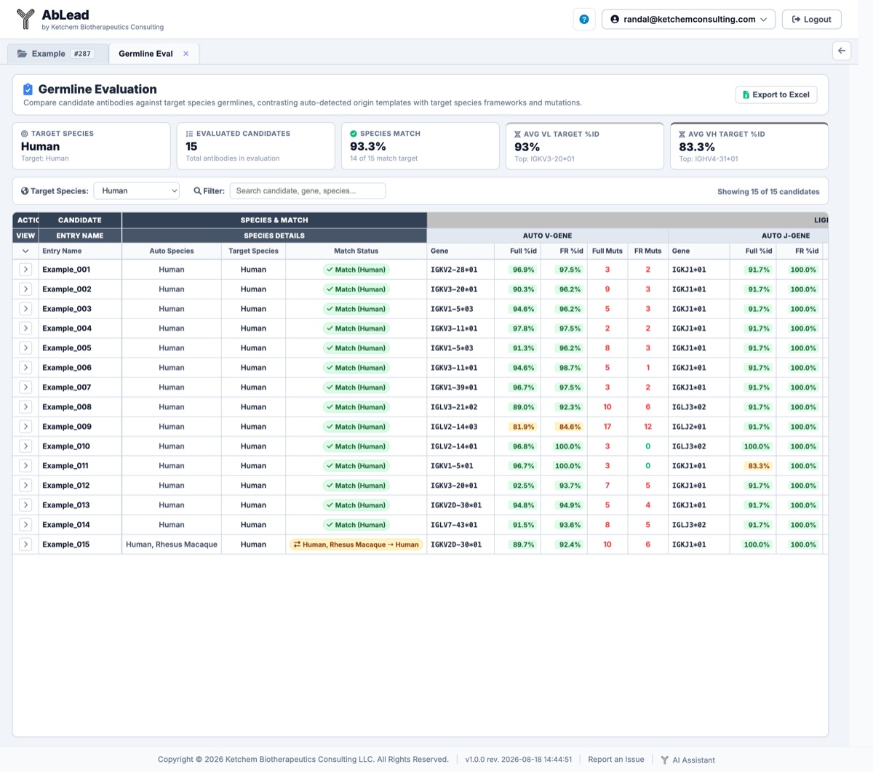Click the Avg VL Target %ID icon

(517, 134)
